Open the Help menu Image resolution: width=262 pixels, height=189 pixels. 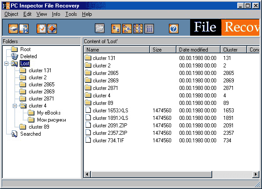pos(87,14)
